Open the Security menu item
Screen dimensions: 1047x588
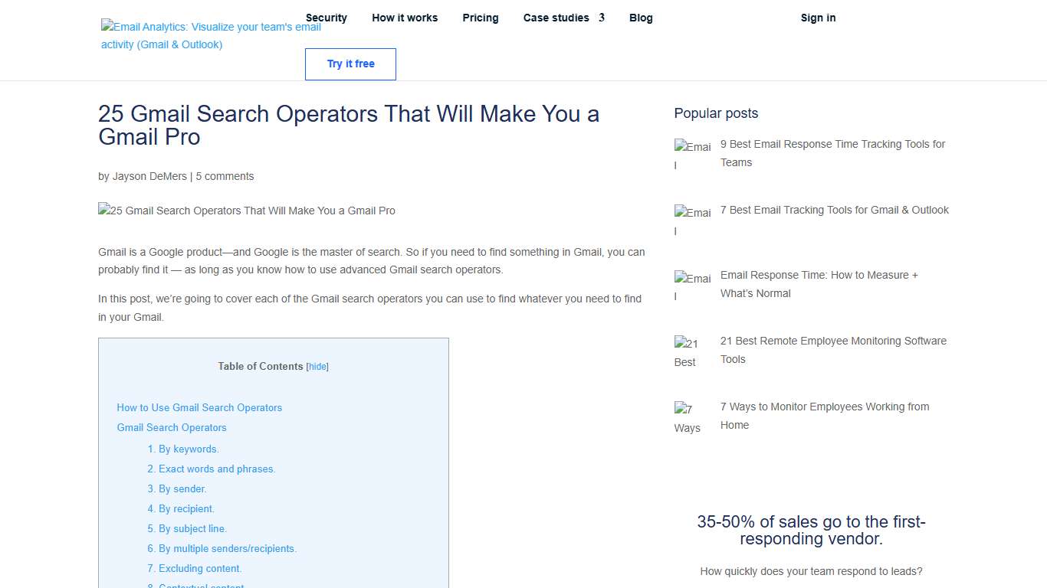pos(327,18)
